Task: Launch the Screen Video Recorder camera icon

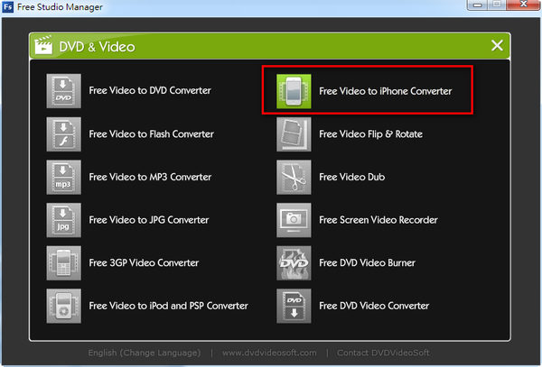Action: 294,220
